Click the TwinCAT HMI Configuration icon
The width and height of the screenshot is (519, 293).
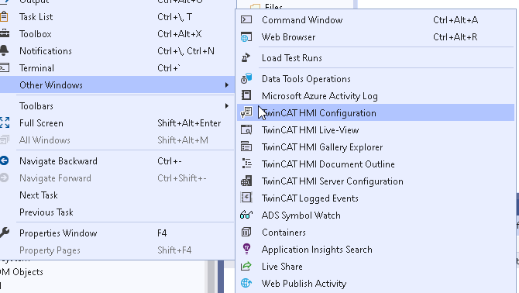click(246, 112)
